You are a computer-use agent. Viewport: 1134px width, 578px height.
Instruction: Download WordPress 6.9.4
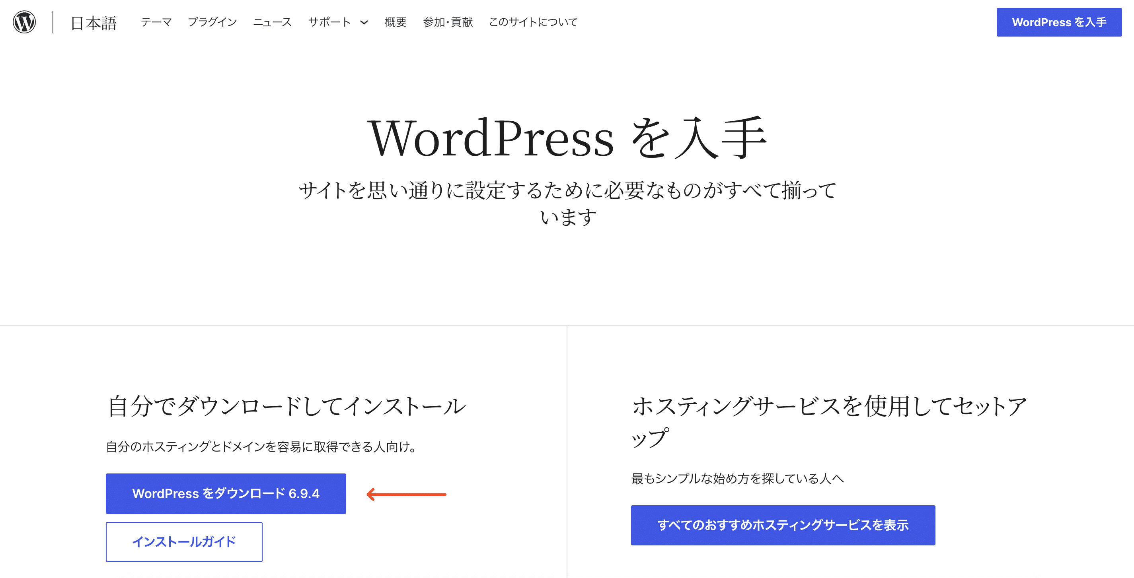pyautogui.click(x=226, y=494)
